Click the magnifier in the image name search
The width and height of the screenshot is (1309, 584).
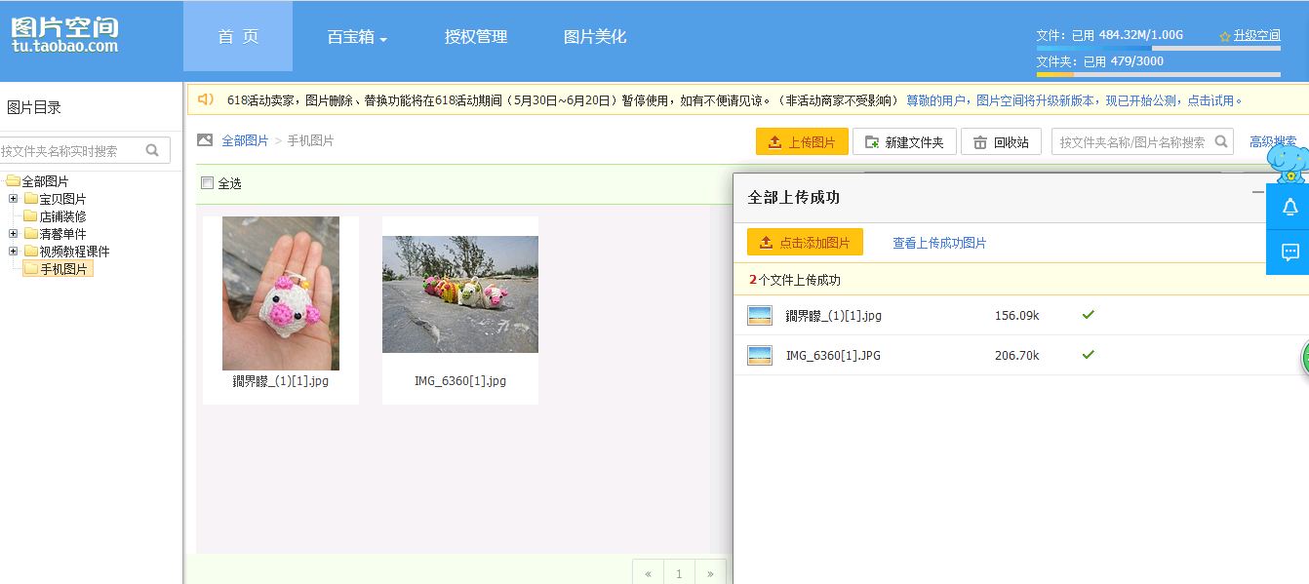pos(1220,141)
